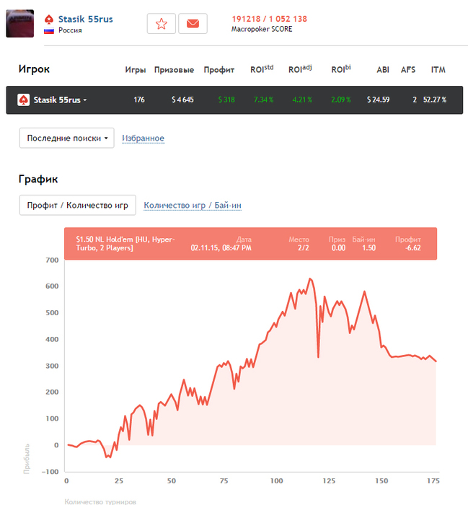468x505 pixels.
Task: Click the PokerStars spade icon beside the top username
Action: (49, 19)
